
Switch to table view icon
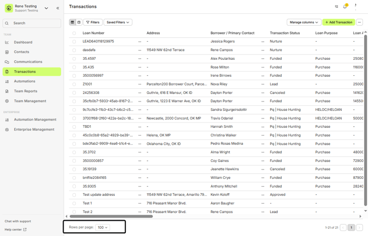[x=73, y=23]
